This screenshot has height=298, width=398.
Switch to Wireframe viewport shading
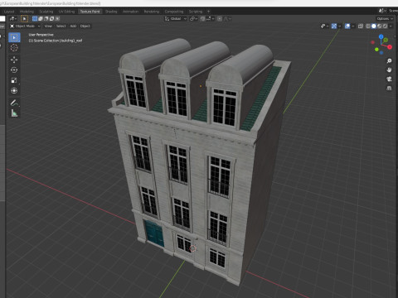coord(368,26)
